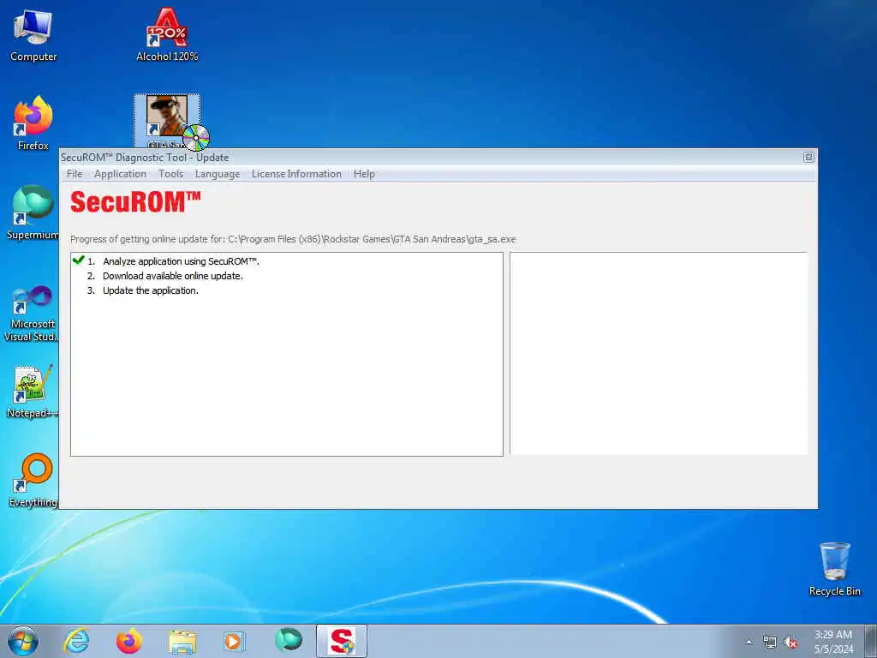Open Windows Explorer from the taskbar
This screenshot has width=877, height=658.
coord(182,641)
